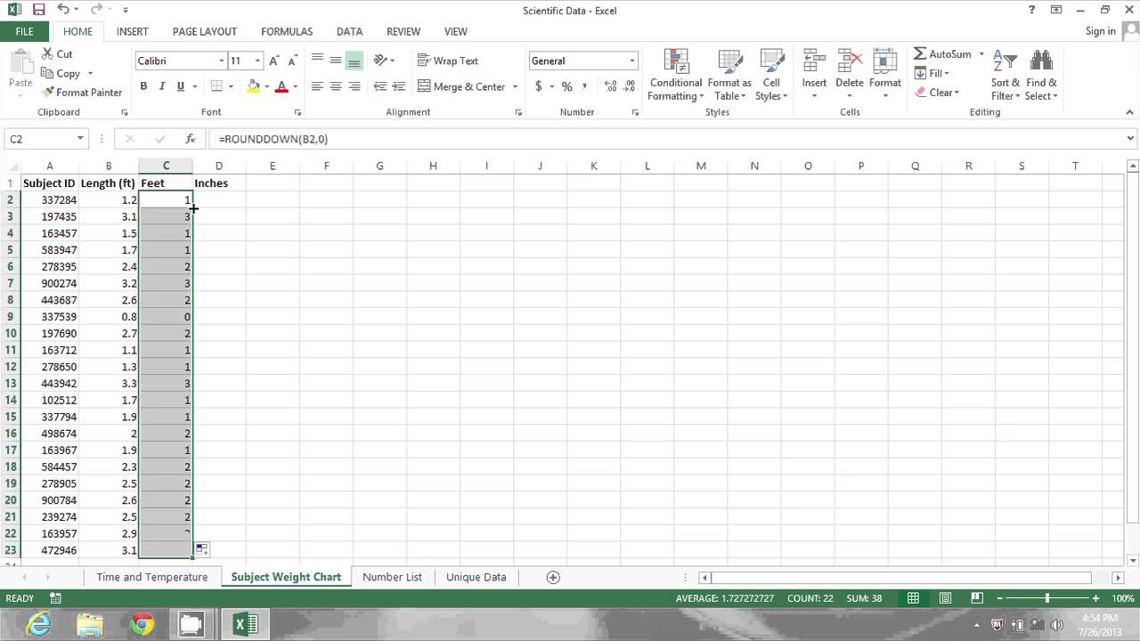
Task: Toggle top vertical alignment
Action: (317, 61)
